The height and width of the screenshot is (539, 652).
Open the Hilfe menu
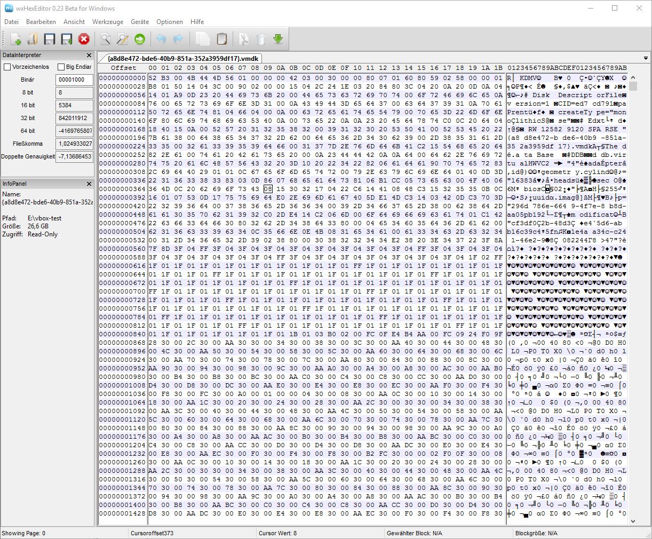coord(197,22)
